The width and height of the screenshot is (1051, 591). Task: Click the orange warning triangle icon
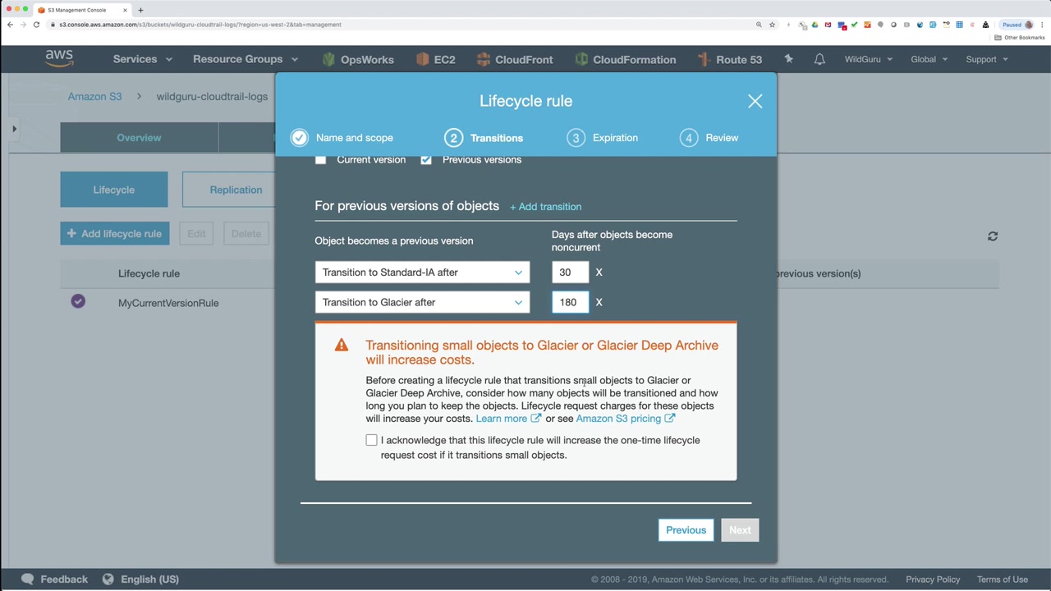[342, 346]
